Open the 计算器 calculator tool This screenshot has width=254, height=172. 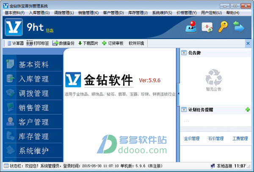(16, 43)
